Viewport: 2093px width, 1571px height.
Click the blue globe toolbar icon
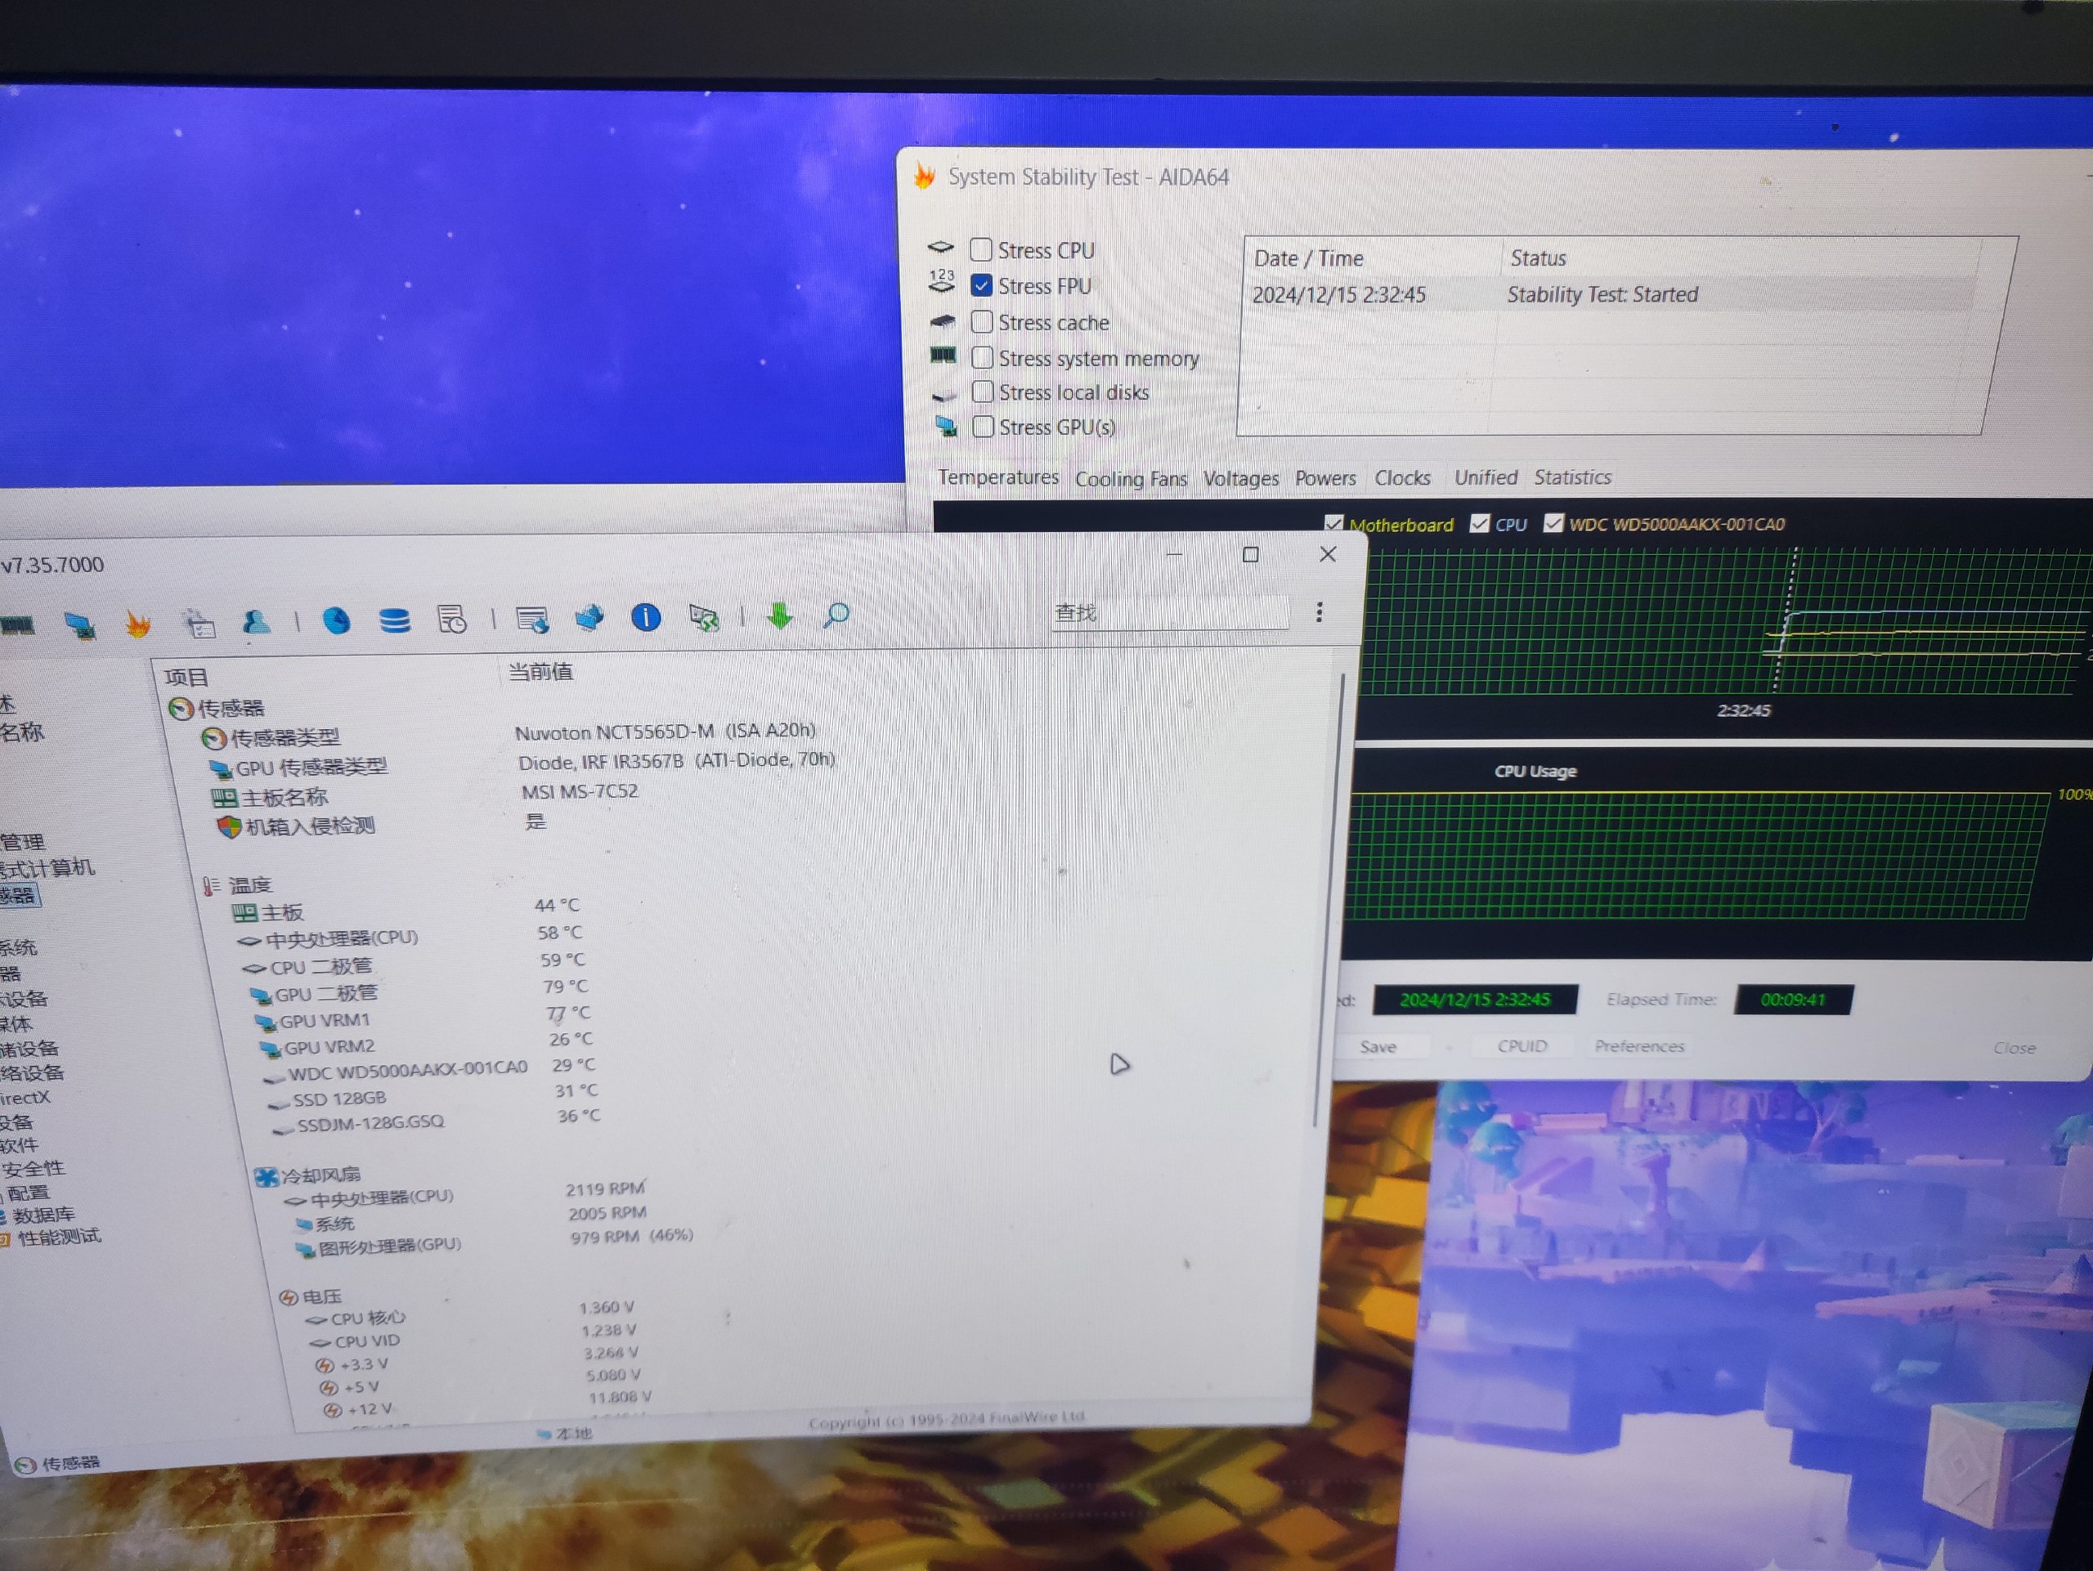[x=336, y=620]
